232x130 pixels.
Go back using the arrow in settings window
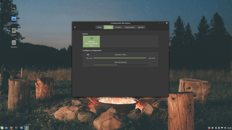[x=75, y=27]
